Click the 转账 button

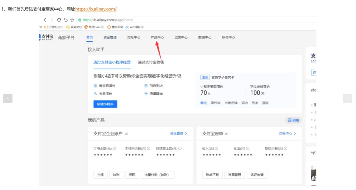(116, 175)
